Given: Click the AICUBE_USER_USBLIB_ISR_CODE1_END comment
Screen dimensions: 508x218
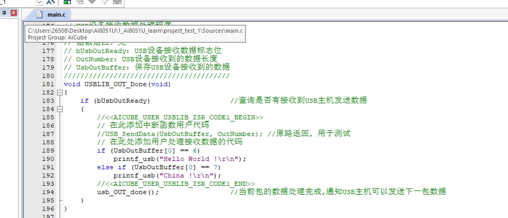Looking at the screenshot, I should pyautogui.click(x=176, y=184).
